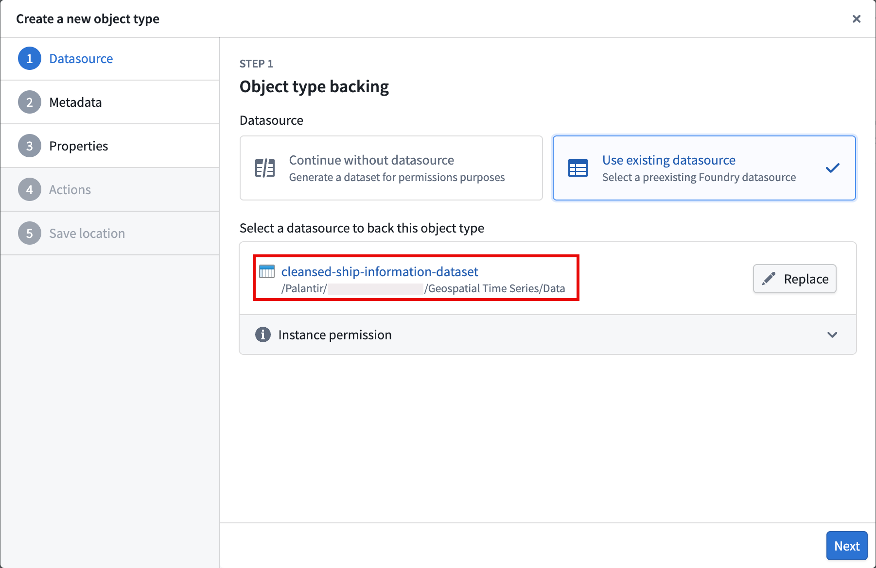Viewport: 876px width, 568px height.
Task: Switch to the Metadata step
Action: (75, 102)
